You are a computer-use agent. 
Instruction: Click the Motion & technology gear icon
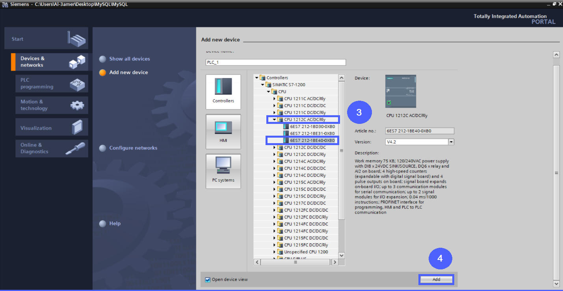(77, 105)
